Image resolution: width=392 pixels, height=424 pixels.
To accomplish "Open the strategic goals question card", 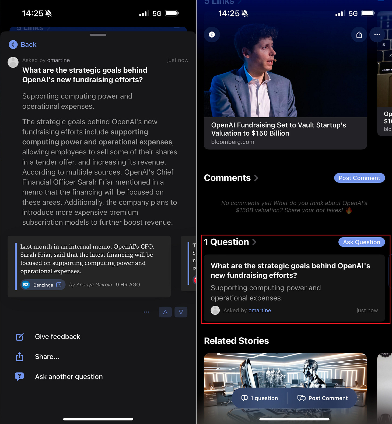I will [x=294, y=288].
